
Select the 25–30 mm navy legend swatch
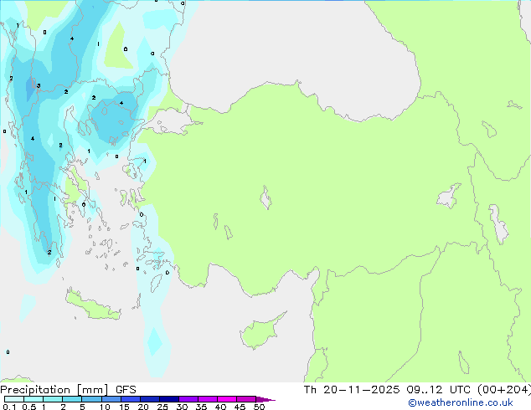[x=169, y=399]
